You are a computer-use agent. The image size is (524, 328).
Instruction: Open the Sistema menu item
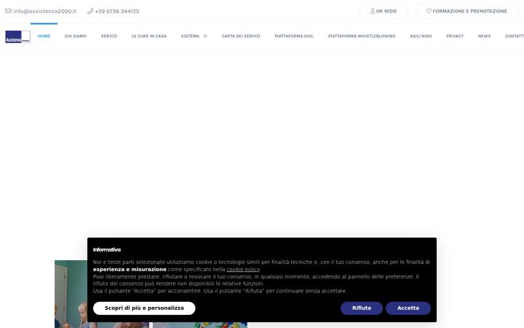190,36
